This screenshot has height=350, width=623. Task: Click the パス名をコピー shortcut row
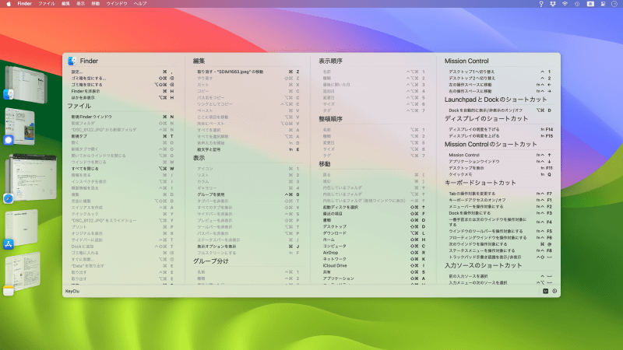point(248,98)
